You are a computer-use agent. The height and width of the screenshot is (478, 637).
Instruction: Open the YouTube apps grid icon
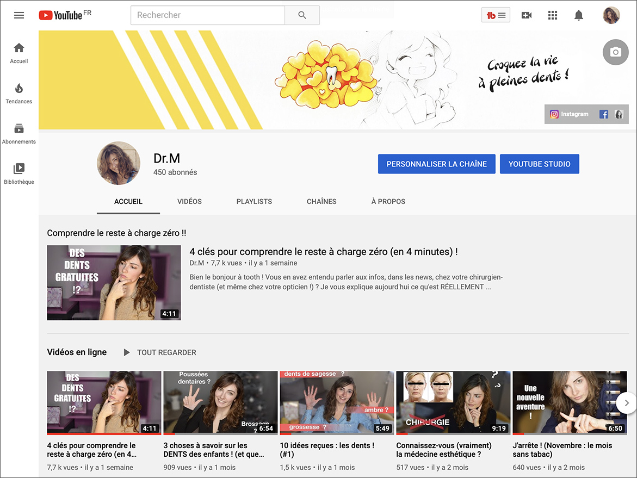click(x=552, y=15)
